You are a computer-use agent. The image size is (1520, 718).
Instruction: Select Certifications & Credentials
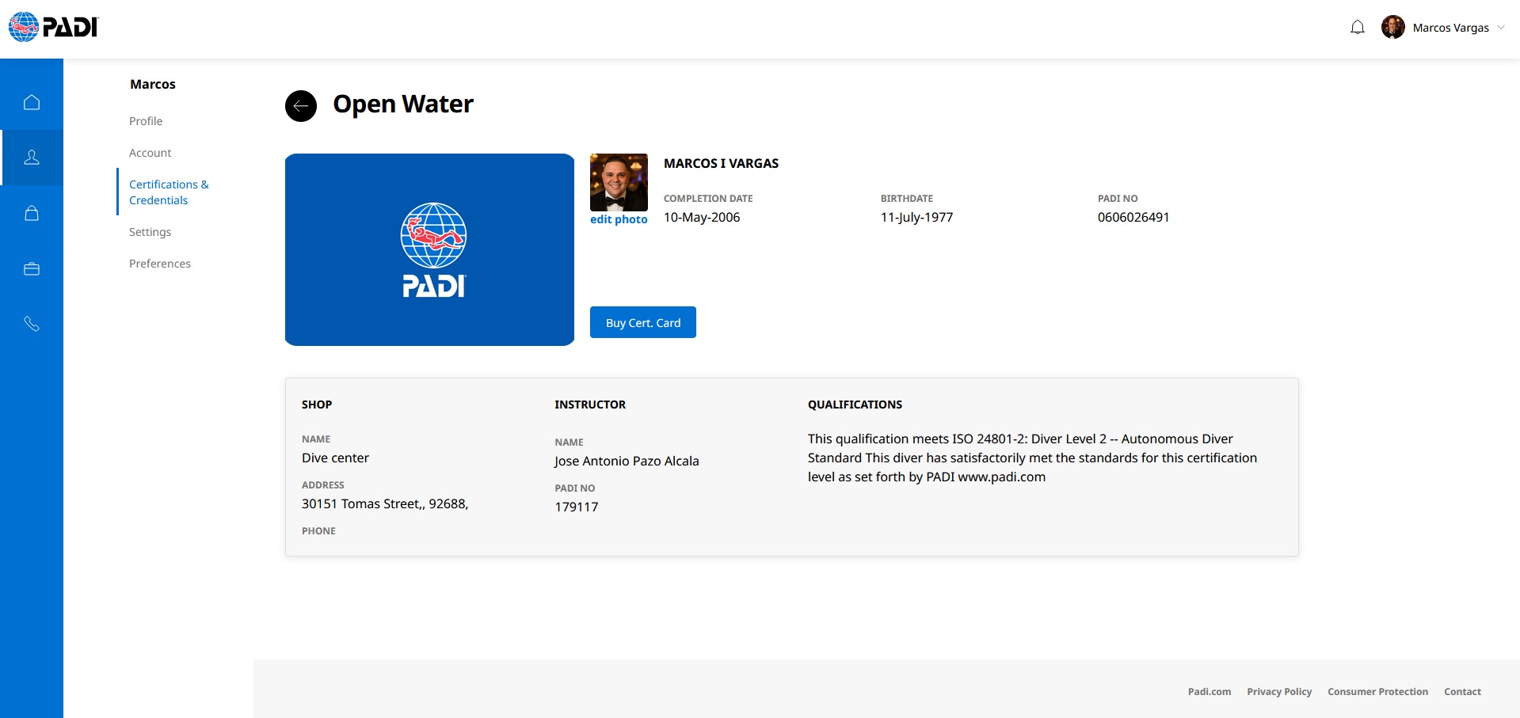pyautogui.click(x=169, y=192)
